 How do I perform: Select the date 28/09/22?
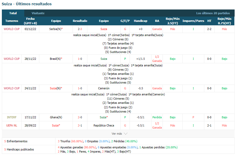pyautogui.click(x=30, y=125)
